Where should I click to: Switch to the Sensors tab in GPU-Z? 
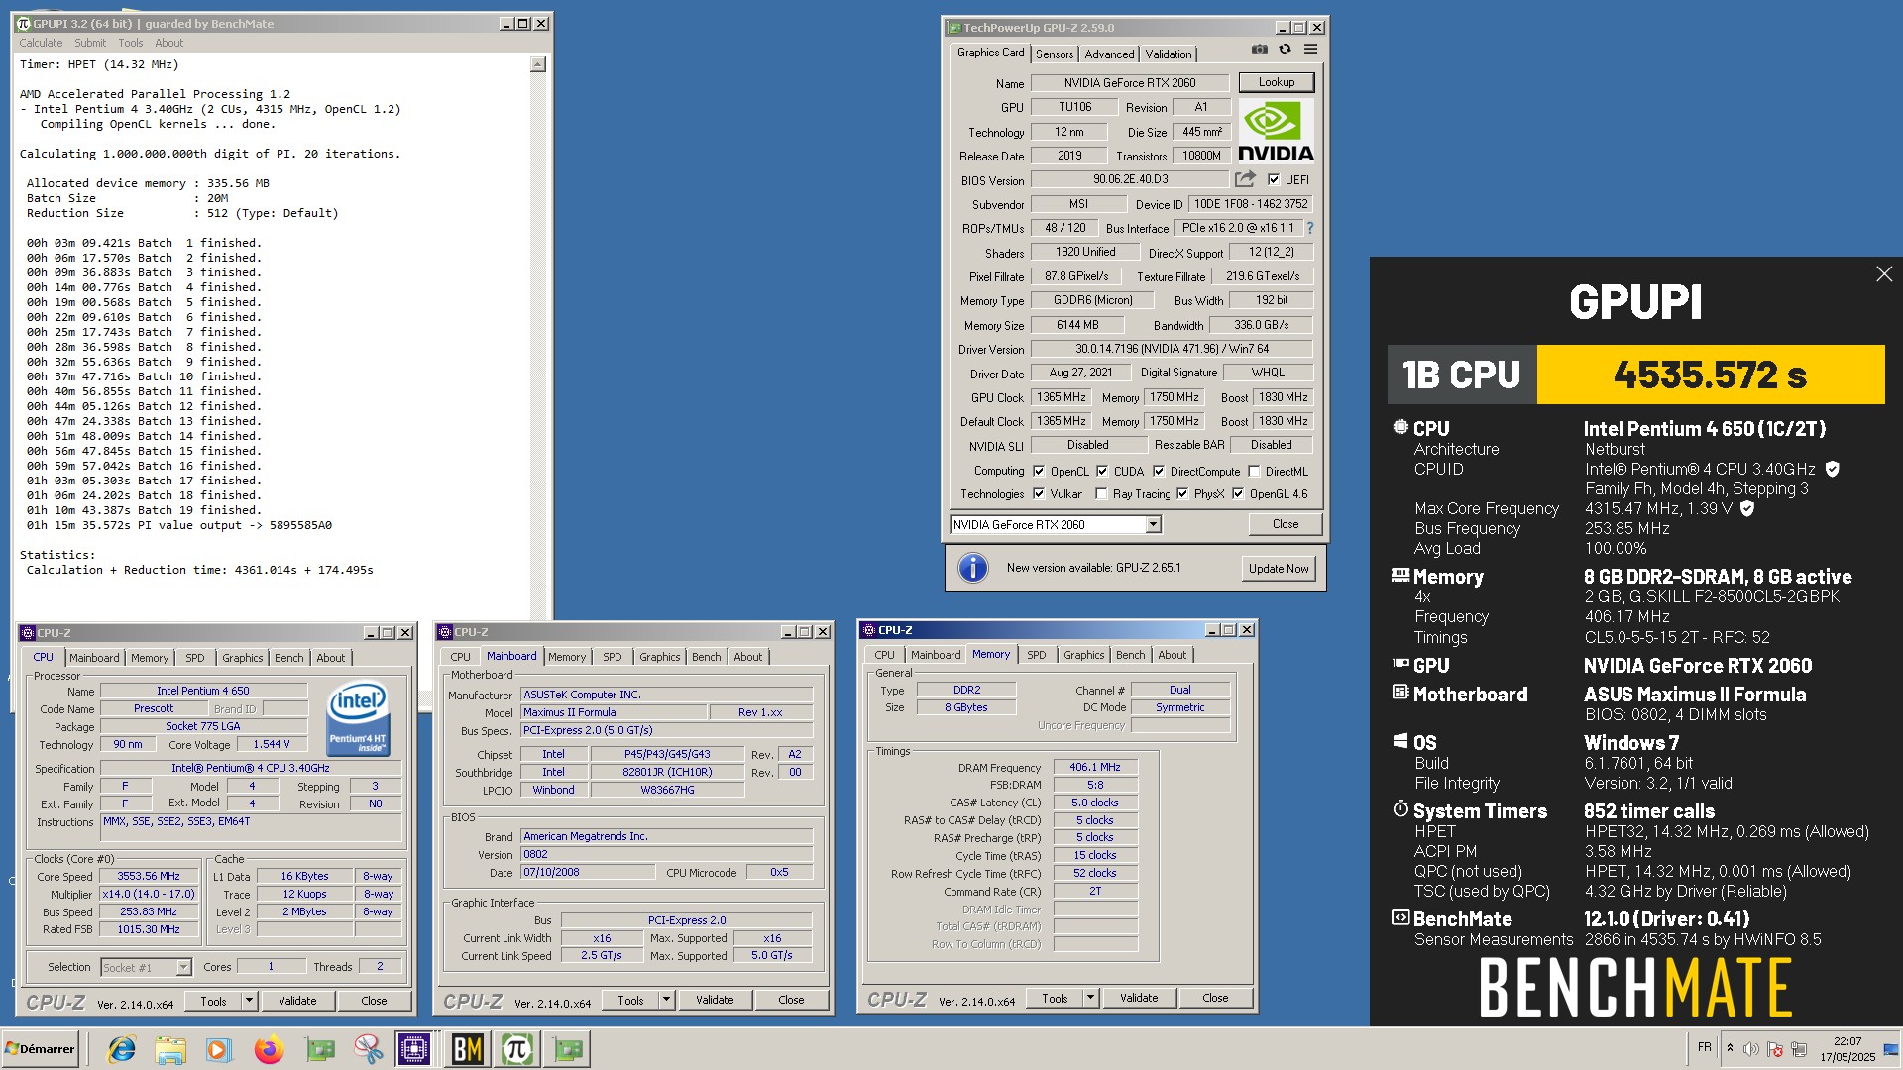(x=1055, y=54)
